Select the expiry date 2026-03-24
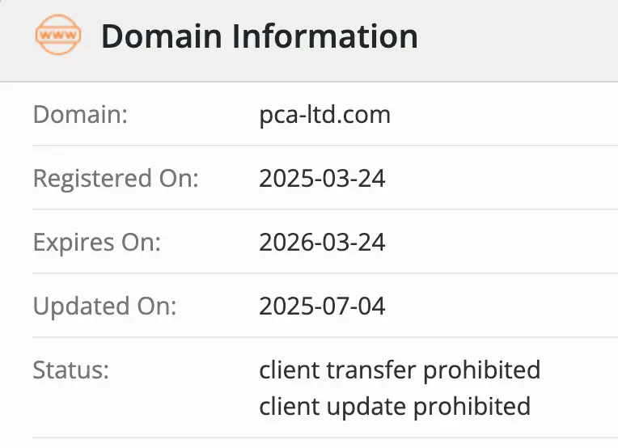 322,242
